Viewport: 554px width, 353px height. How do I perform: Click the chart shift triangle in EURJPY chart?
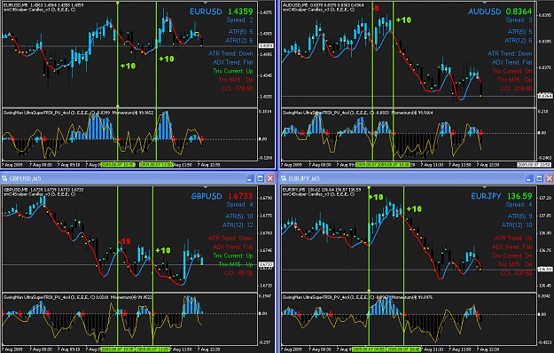point(484,187)
